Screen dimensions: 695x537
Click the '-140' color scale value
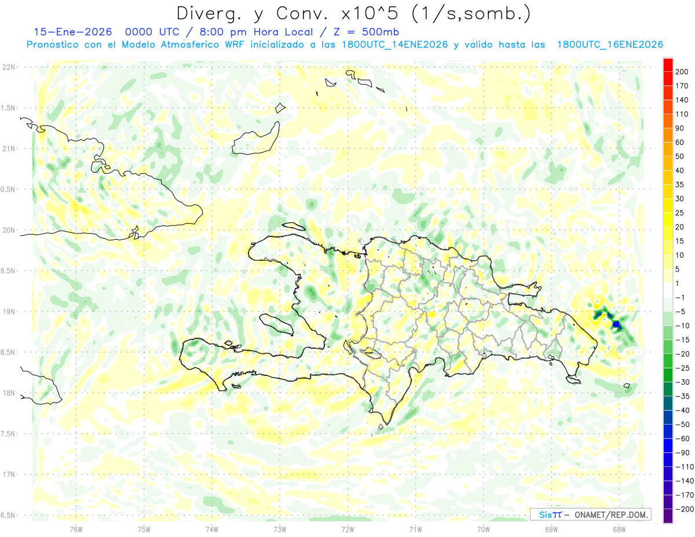pyautogui.click(x=685, y=481)
